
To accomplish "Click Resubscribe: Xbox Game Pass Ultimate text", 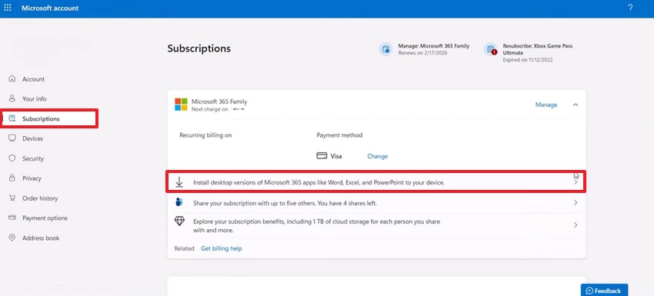I will (x=538, y=49).
